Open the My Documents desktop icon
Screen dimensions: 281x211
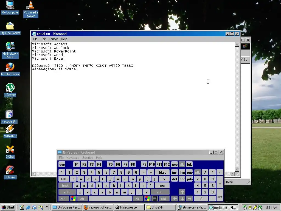10,28
